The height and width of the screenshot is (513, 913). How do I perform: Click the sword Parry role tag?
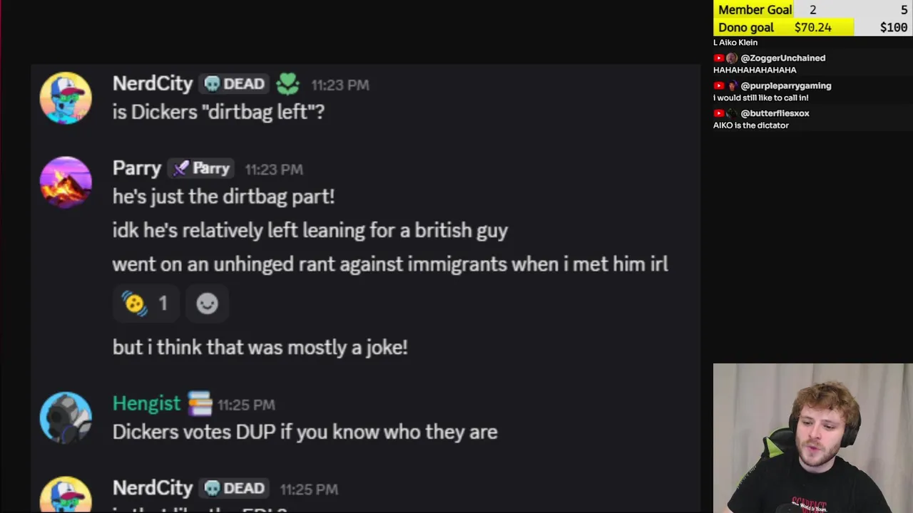point(203,169)
